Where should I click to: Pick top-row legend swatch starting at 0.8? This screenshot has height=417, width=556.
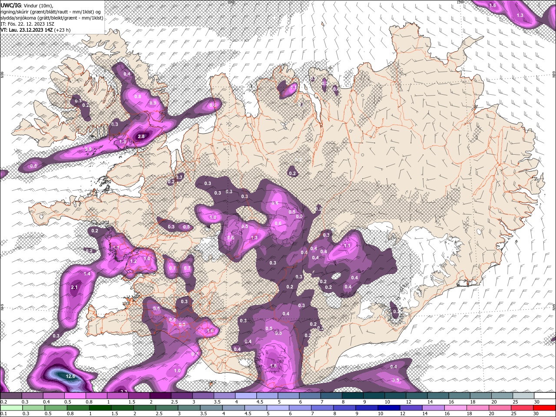tap(96, 395)
